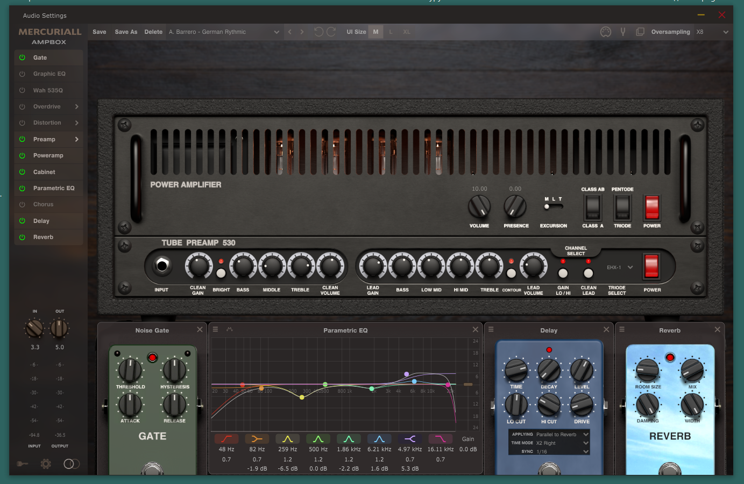Open the tuner fork icon
Screen dimensions: 744x484
623,32
